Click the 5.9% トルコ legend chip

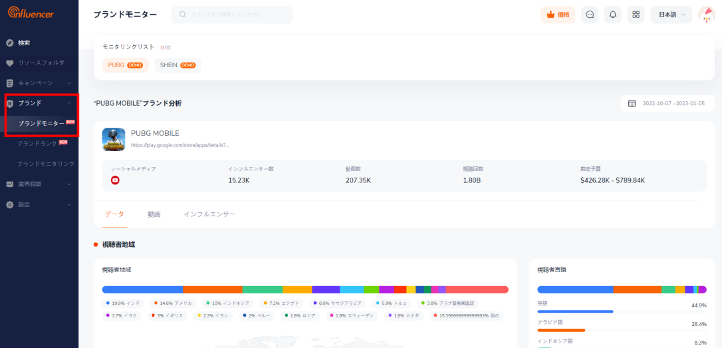[x=393, y=303]
